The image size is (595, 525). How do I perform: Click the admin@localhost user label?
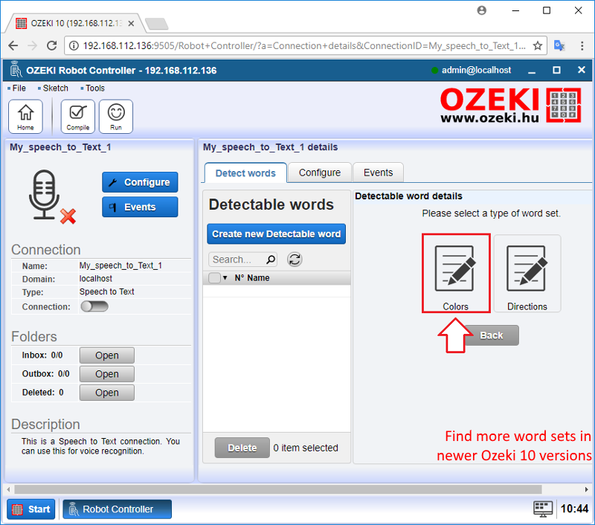tap(476, 70)
